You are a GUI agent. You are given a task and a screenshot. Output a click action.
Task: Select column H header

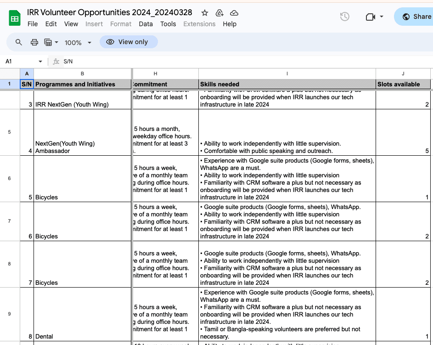coord(166,74)
